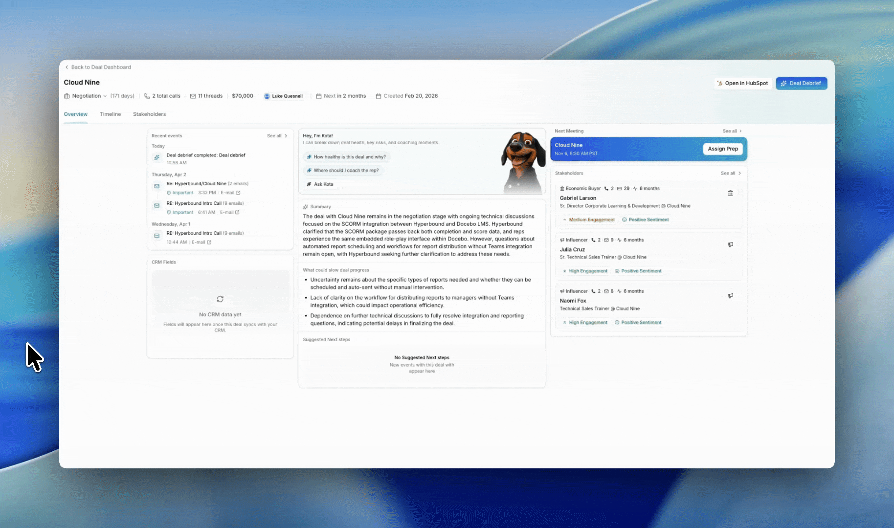
Task: Click Open in HubSpot button
Action: coord(742,83)
